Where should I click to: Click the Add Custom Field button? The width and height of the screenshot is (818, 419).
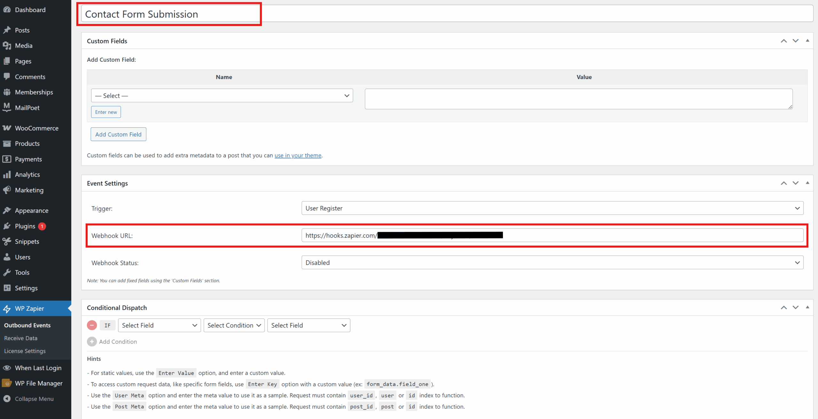(x=119, y=134)
